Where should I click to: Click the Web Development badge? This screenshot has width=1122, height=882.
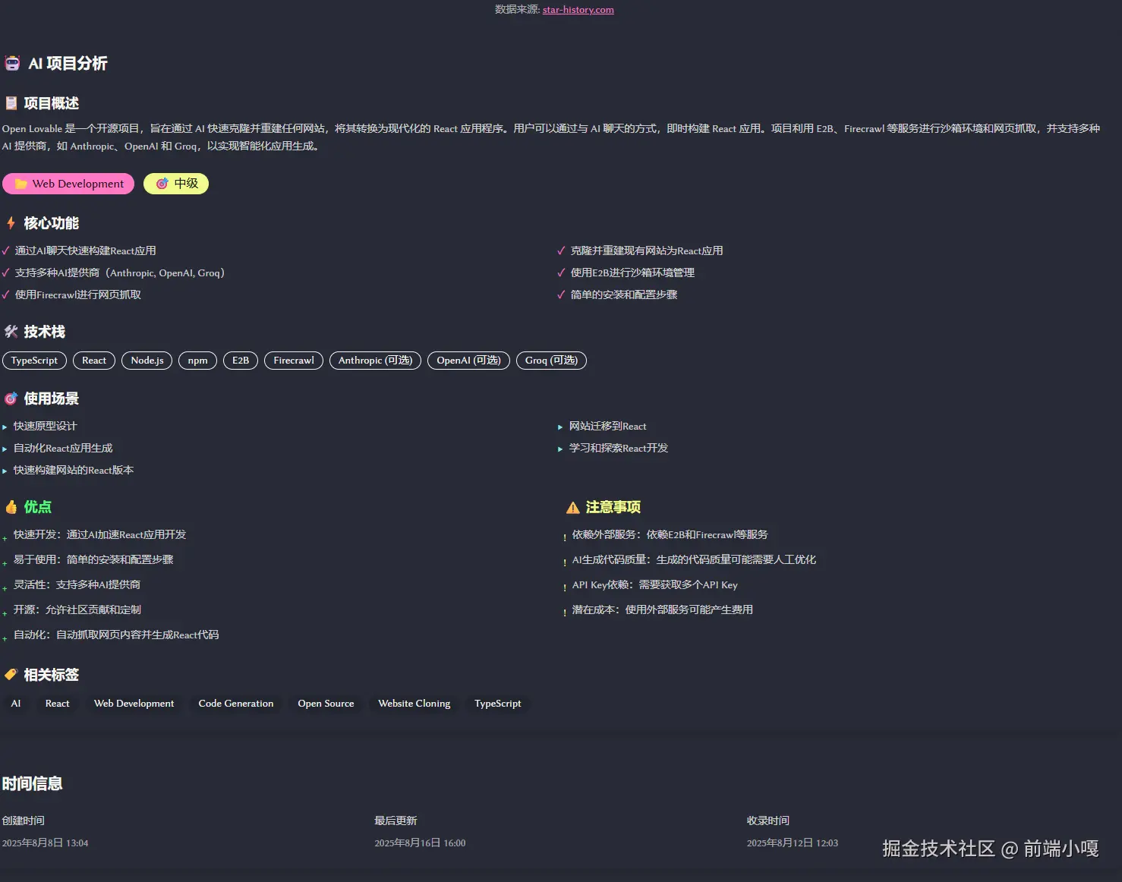pyautogui.click(x=68, y=184)
